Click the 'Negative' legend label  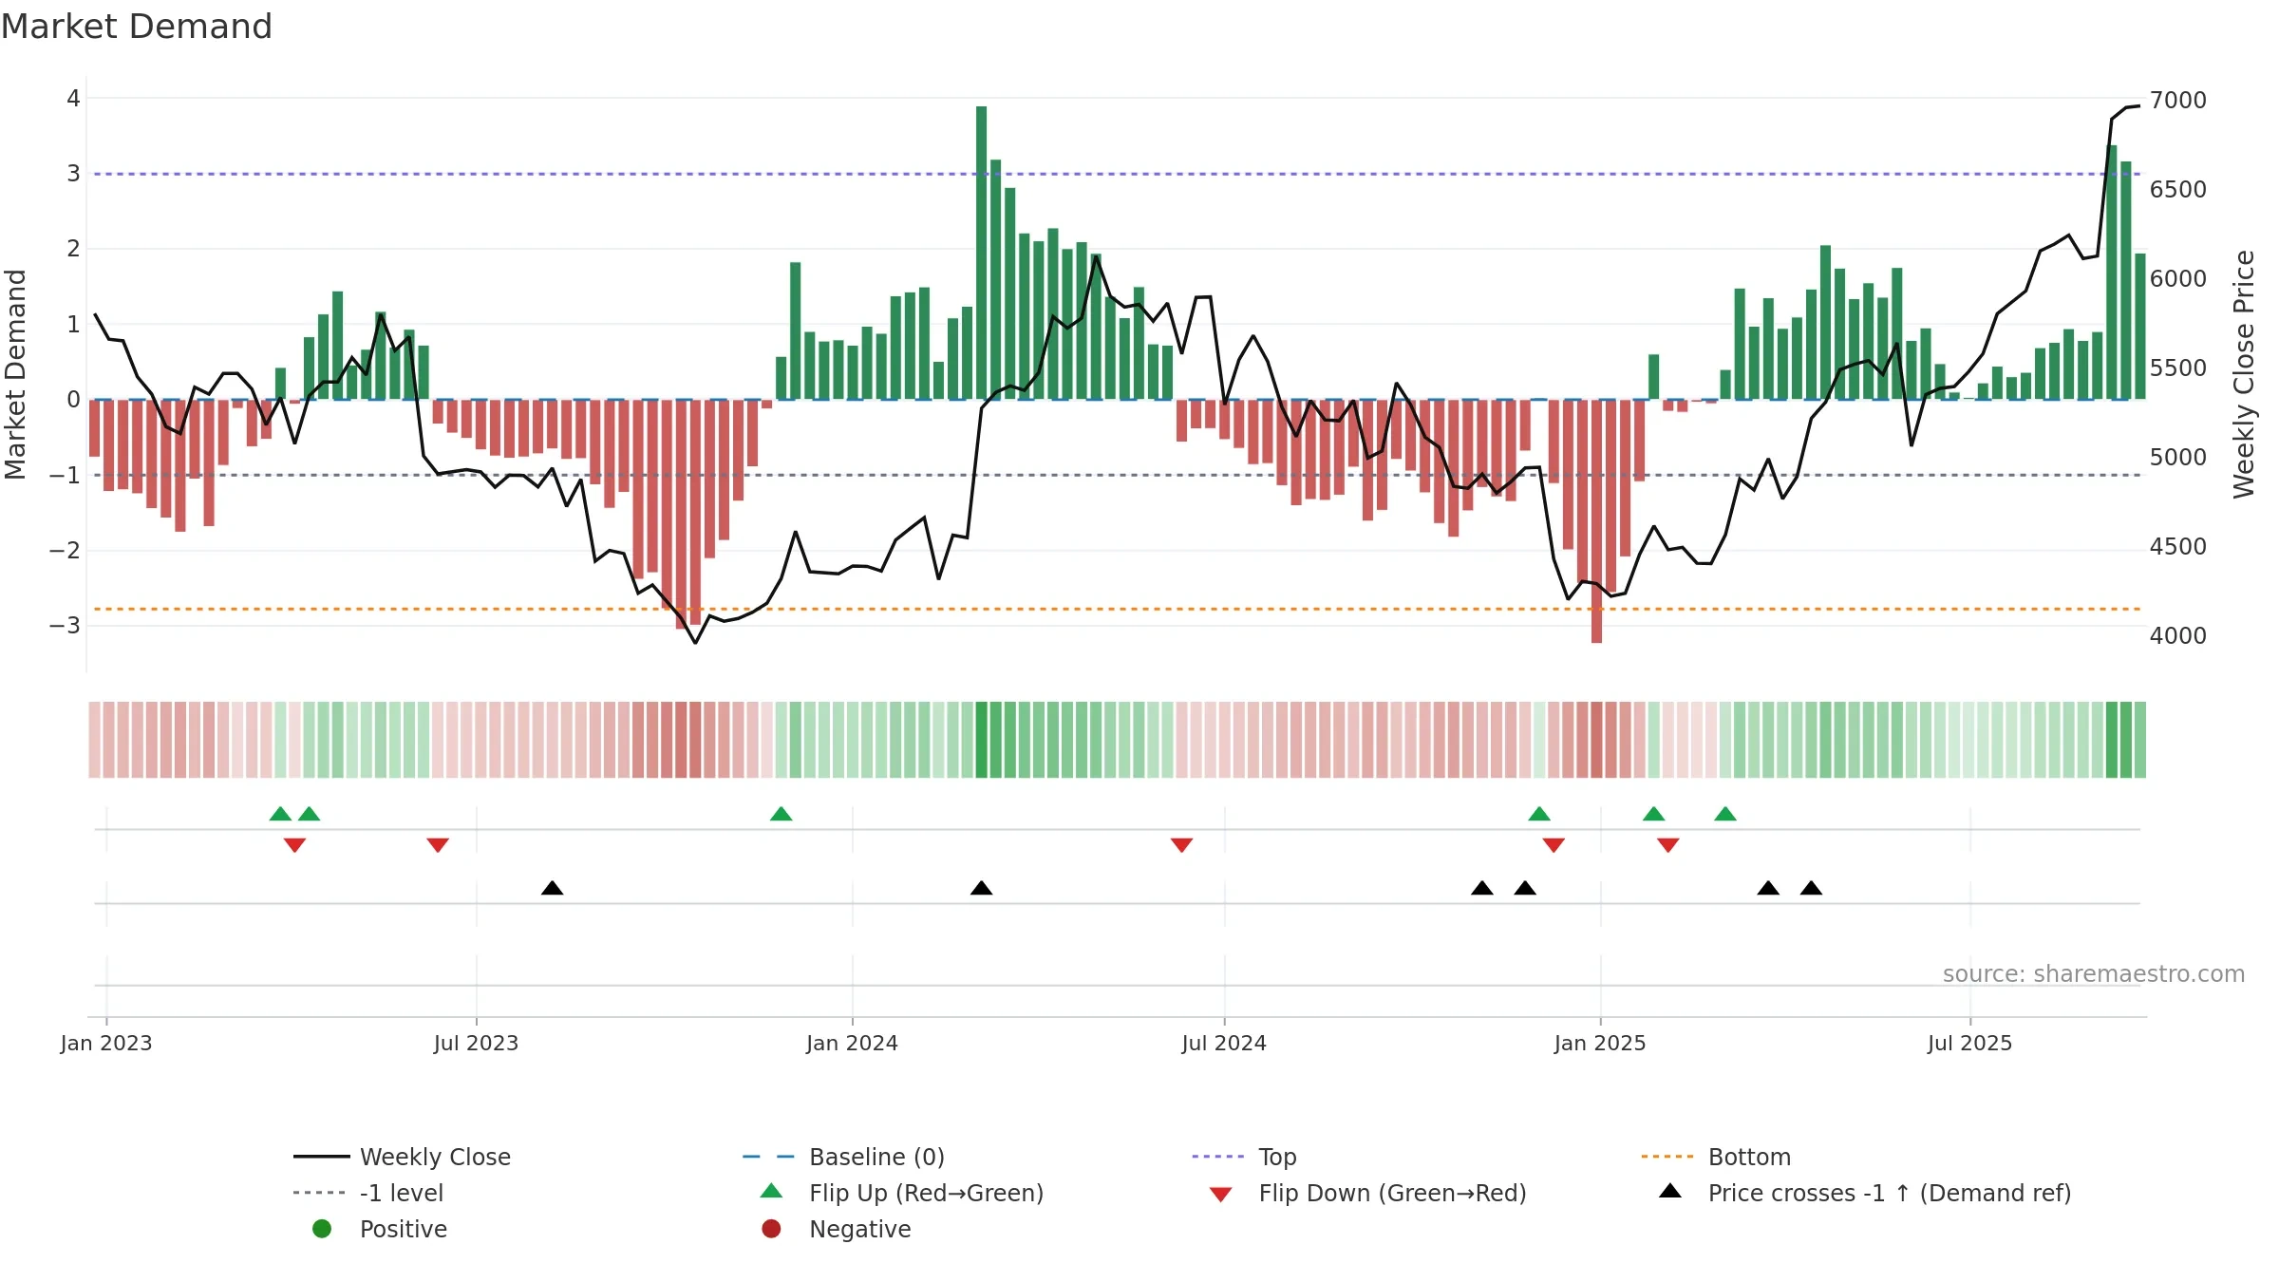point(859,1229)
